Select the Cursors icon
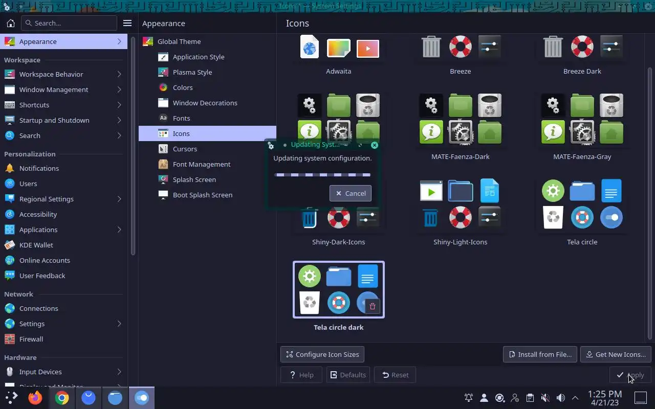The image size is (655, 409). pyautogui.click(x=163, y=149)
